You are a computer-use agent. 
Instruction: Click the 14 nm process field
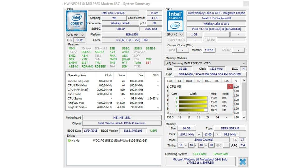coord(154,13)
